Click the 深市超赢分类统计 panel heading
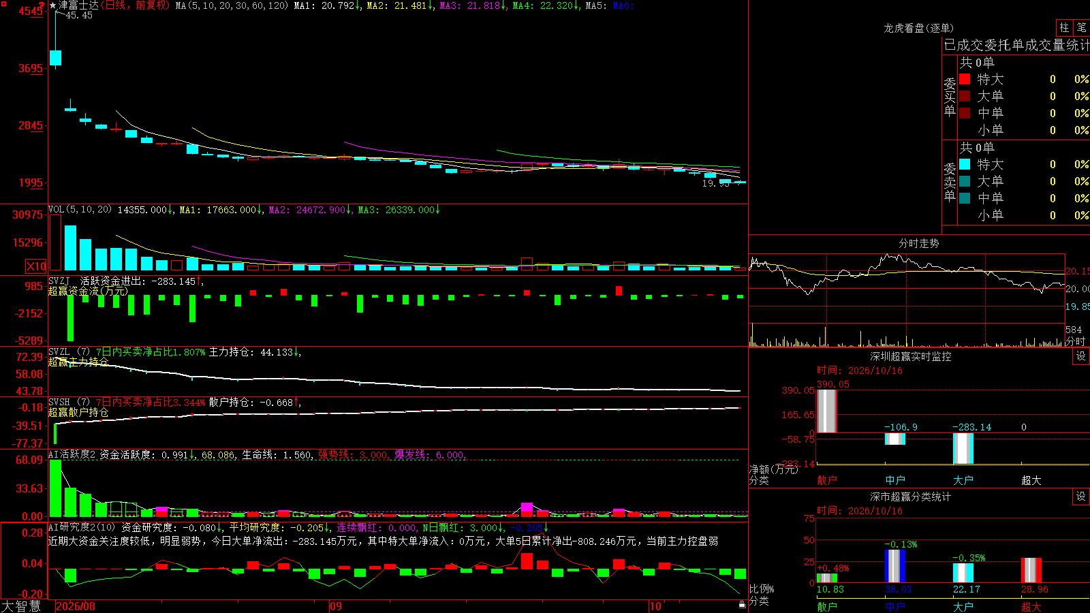Screen dimensions: 1090x613 pyautogui.click(x=911, y=497)
